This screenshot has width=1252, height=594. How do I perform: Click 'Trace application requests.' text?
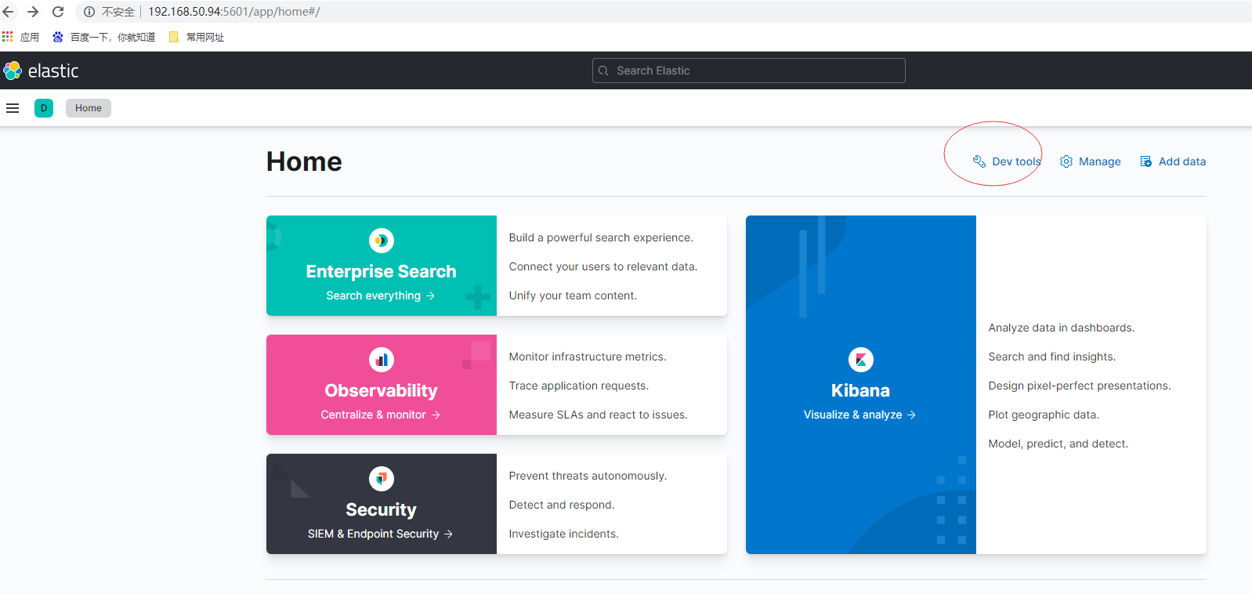pos(579,386)
